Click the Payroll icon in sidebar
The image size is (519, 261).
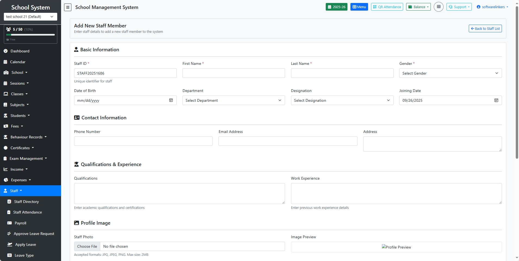(10, 223)
